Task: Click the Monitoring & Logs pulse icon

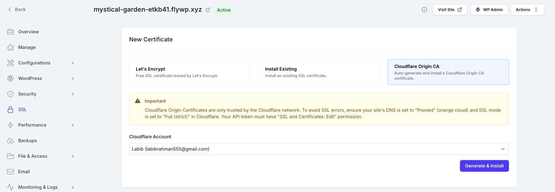Action: click(10, 187)
